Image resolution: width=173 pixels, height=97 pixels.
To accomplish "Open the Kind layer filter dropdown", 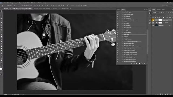I will tap(157, 13).
